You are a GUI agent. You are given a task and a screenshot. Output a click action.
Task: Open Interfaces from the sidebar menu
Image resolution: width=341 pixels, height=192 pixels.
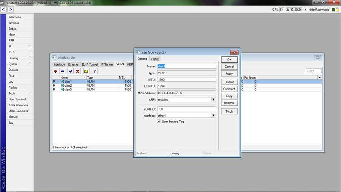click(x=14, y=17)
